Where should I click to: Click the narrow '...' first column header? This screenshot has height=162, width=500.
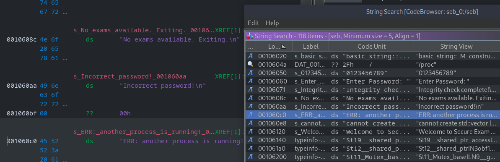(x=250, y=47)
